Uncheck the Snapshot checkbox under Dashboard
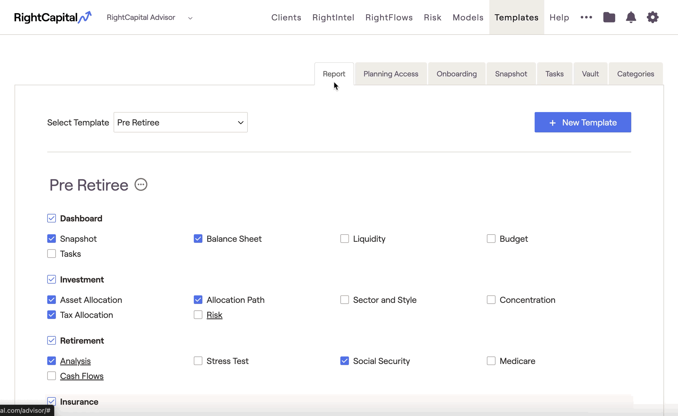678x416 pixels. 52,239
